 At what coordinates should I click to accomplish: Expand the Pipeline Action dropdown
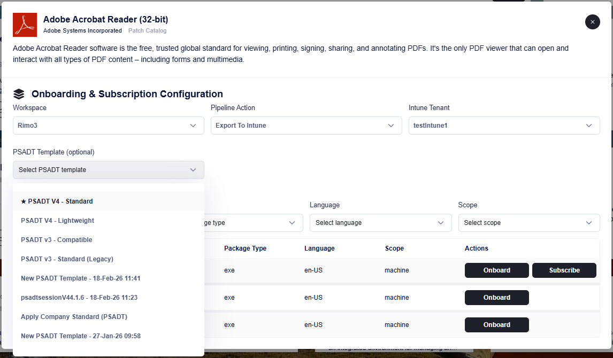[306, 126]
